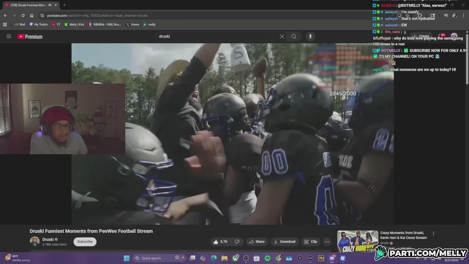Like the video with thumbs up
469x264 pixels.
[220, 242]
